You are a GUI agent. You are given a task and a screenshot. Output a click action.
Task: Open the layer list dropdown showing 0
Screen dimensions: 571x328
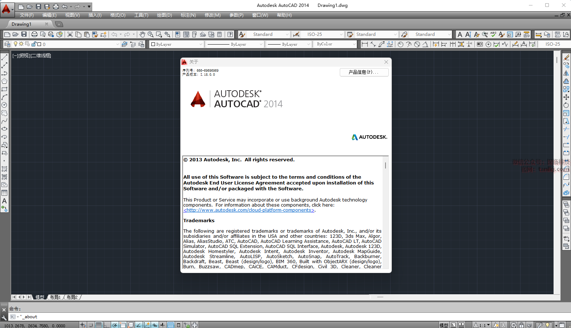point(80,44)
